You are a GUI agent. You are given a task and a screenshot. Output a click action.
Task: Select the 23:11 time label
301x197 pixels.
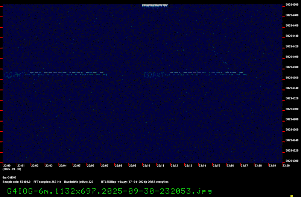pyautogui.click(x=161, y=165)
